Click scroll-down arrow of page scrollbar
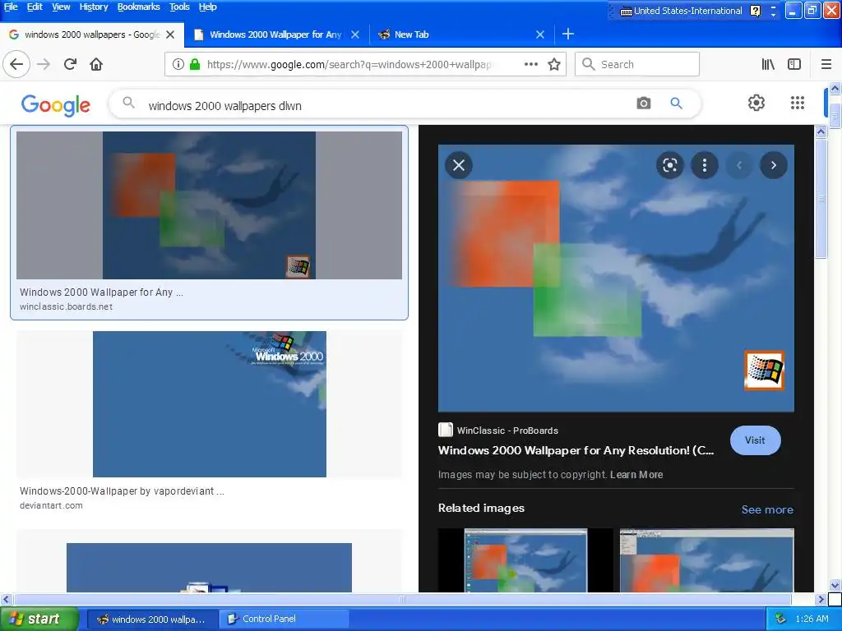This screenshot has width=842, height=631. tap(835, 585)
